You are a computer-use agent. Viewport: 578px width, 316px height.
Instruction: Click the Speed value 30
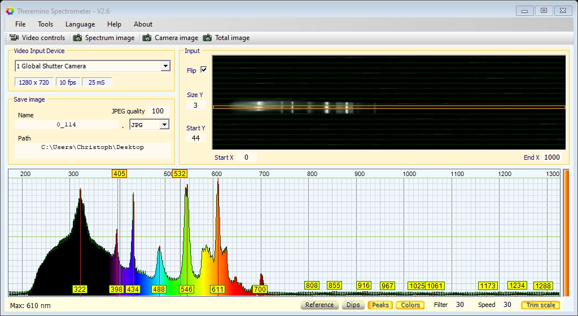pos(507,305)
